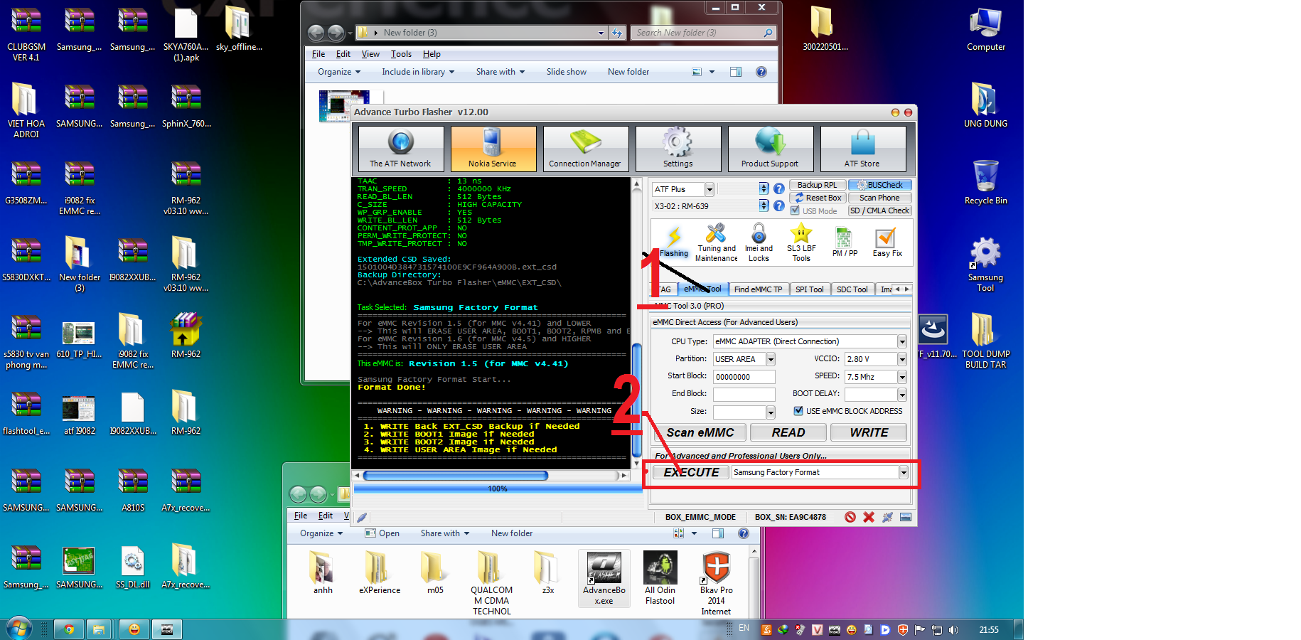Open Tuning and Maintenance tools

(716, 243)
